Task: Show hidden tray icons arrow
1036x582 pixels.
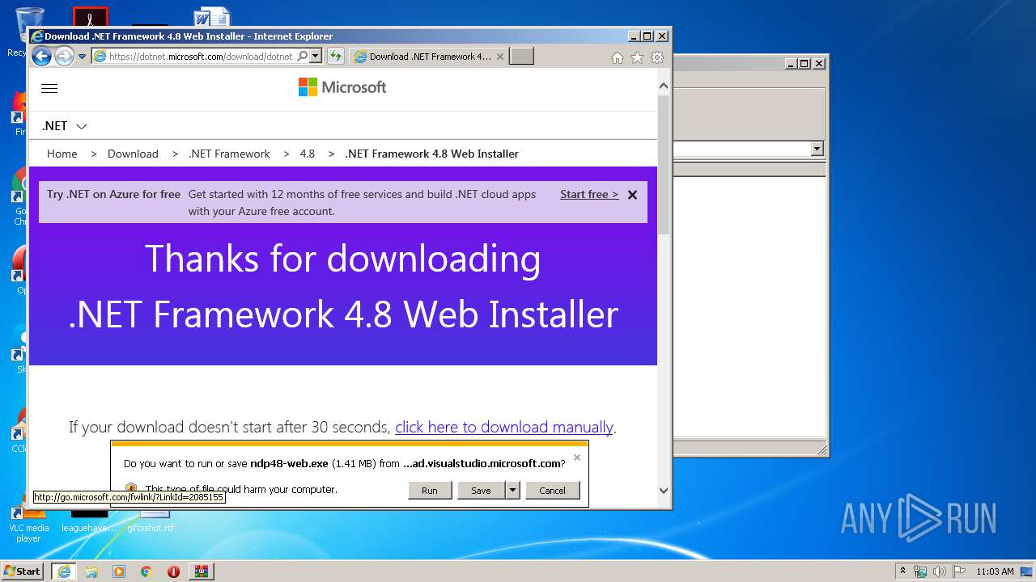Action: [902, 571]
